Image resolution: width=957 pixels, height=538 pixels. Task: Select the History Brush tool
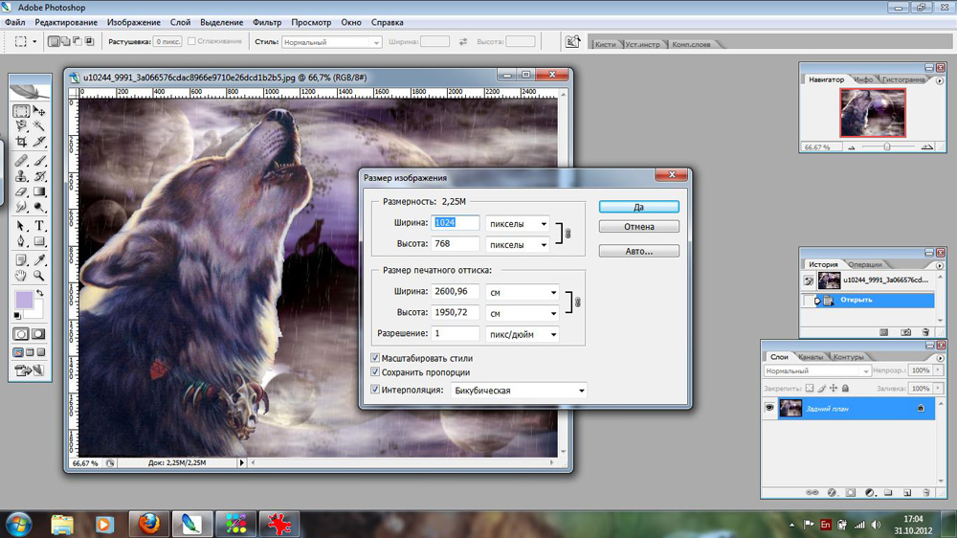[39, 176]
